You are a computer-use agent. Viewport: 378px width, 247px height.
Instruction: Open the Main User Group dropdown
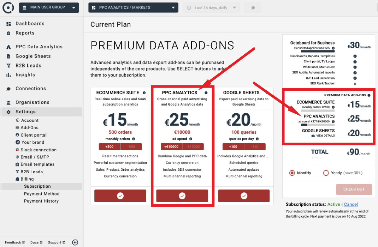click(49, 7)
